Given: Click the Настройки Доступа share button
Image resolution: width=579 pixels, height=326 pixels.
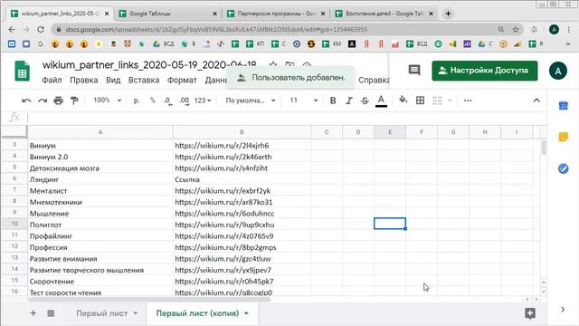Looking at the screenshot, I should [x=485, y=71].
